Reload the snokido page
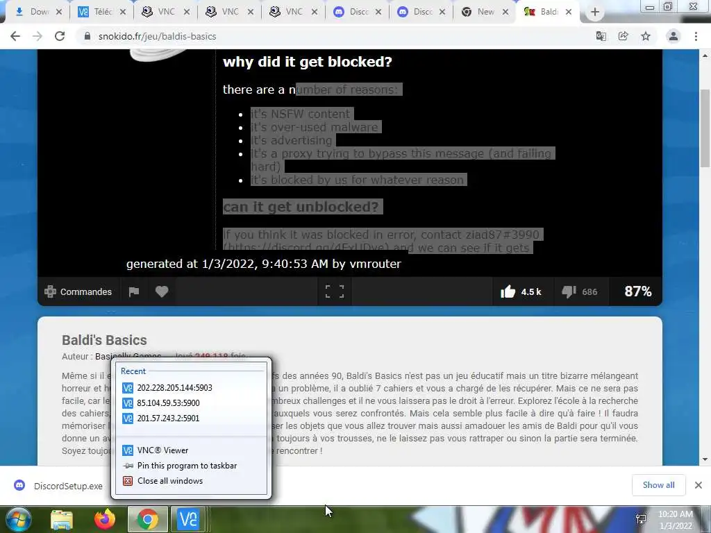This screenshot has height=533, width=711. (x=60, y=36)
